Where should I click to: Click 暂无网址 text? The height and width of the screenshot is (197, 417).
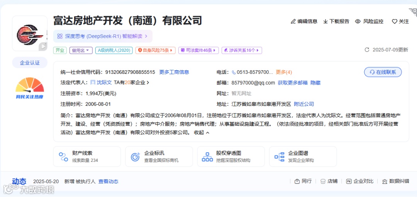tap(241, 93)
